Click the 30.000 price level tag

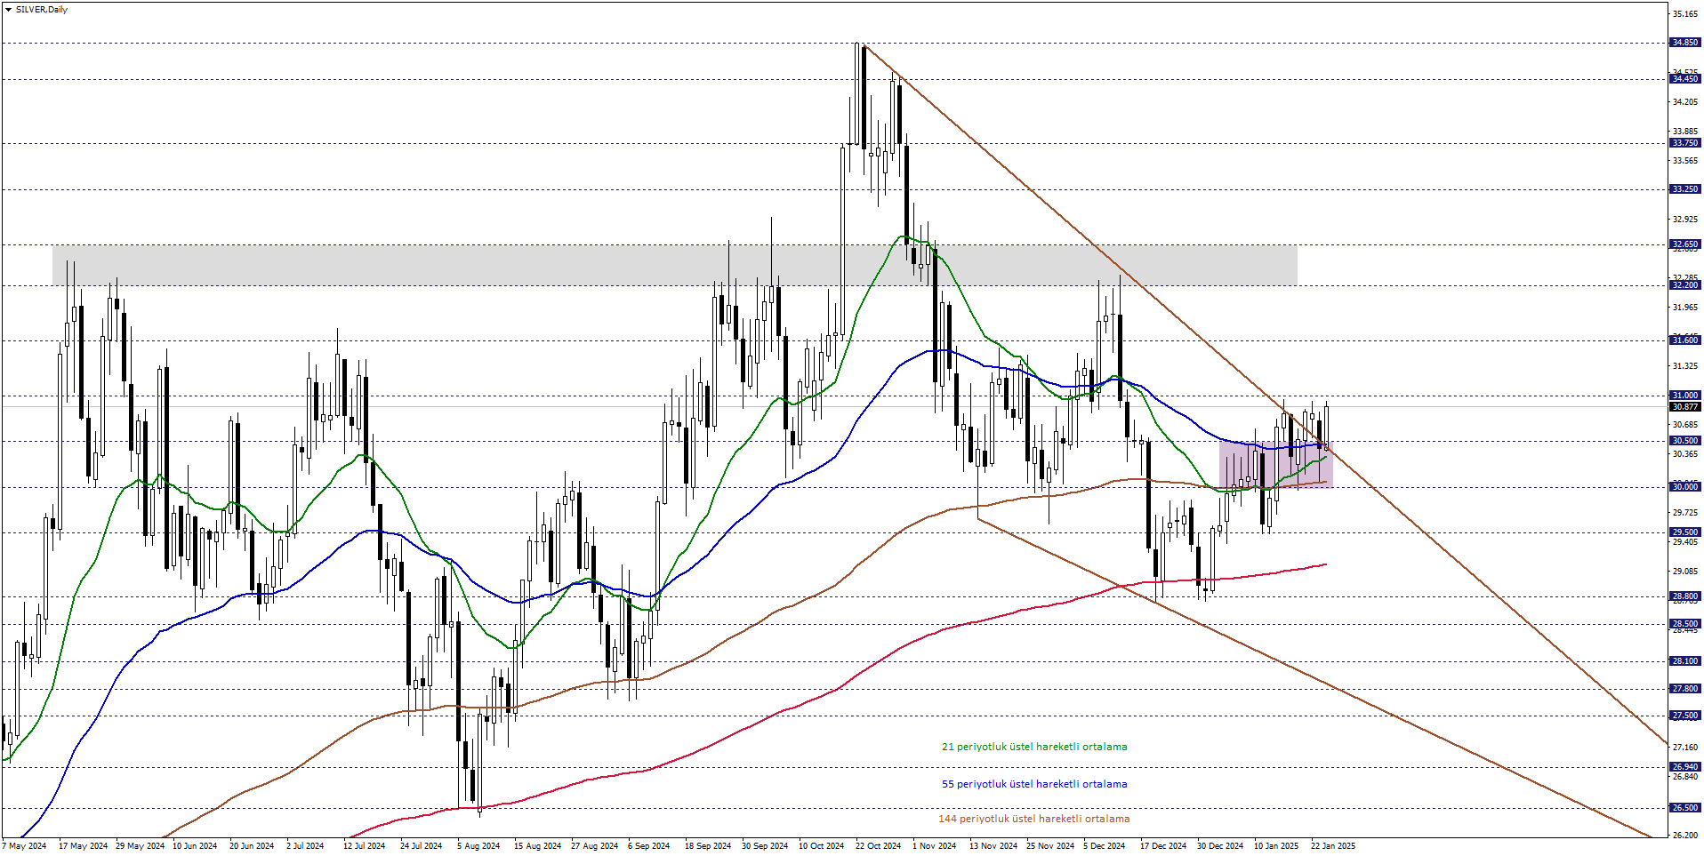(x=1685, y=487)
